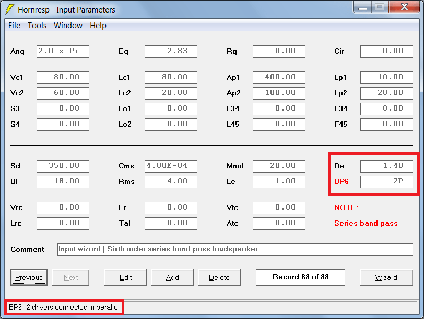Add a new record
Viewport: 424px width, 319px height.
[172, 277]
